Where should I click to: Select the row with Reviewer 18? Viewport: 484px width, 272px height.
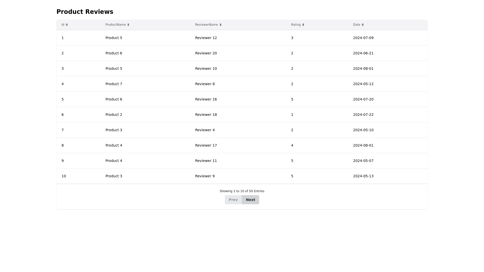click(x=206, y=115)
